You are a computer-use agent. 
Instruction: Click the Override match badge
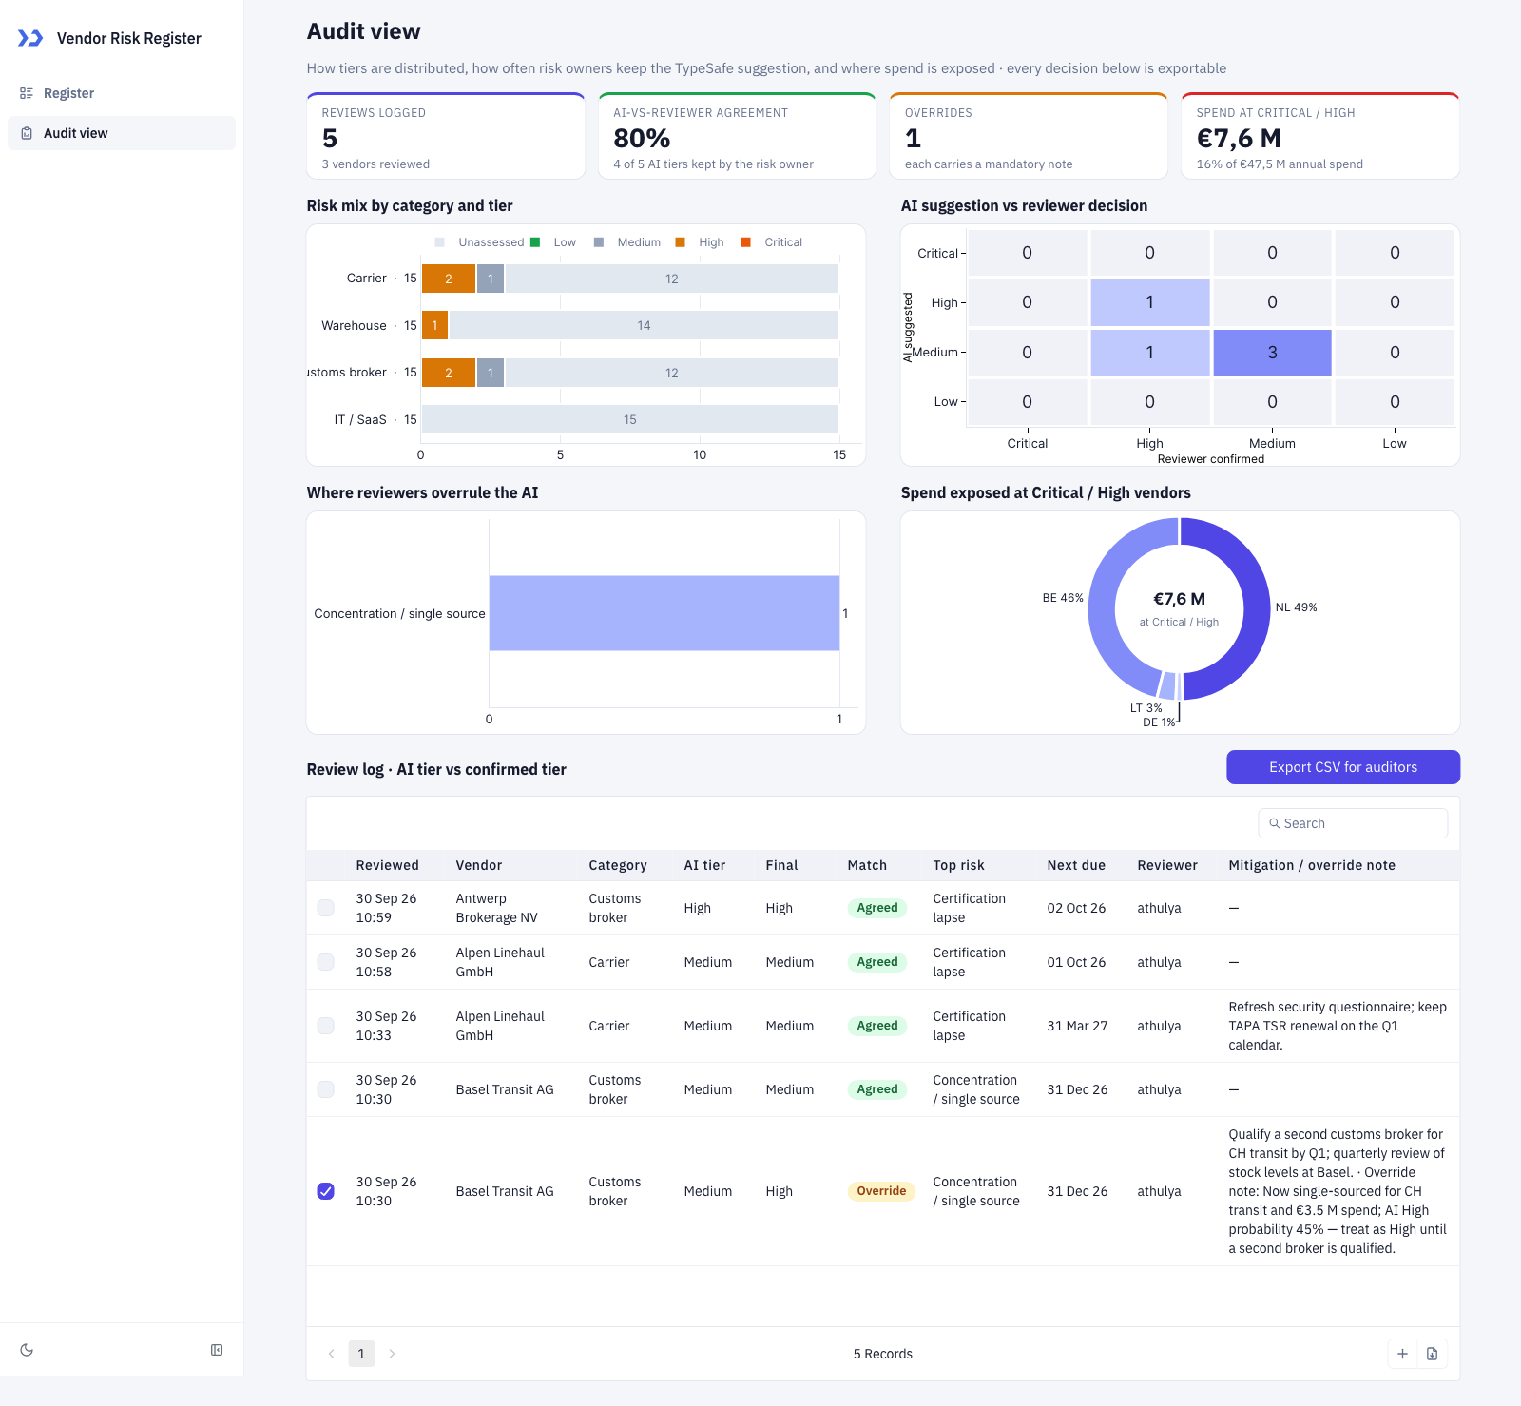point(881,1191)
